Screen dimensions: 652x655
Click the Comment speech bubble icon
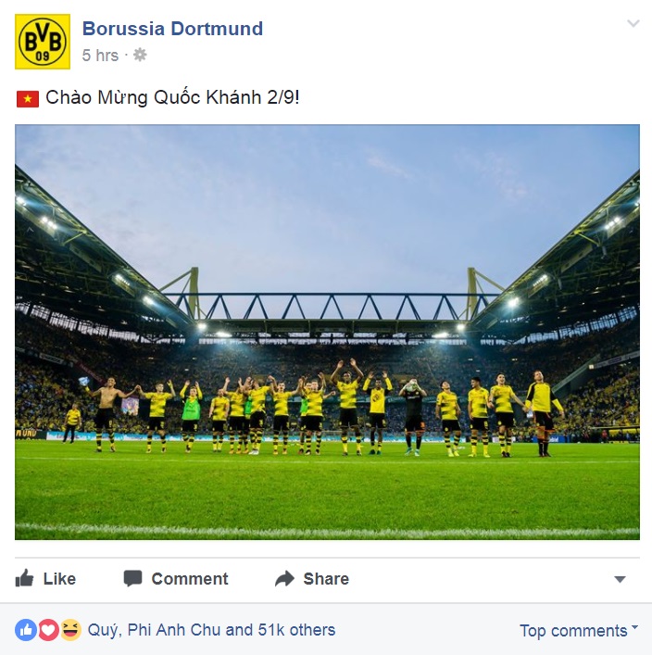click(x=132, y=578)
